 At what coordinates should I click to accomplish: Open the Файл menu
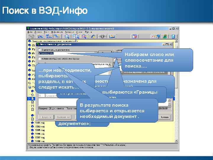tap(30, 32)
